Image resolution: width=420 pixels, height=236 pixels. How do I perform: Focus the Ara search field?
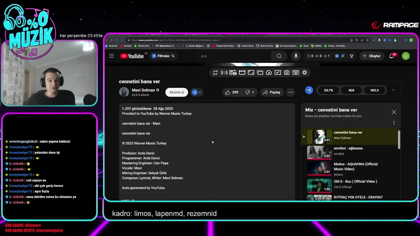pos(234,56)
